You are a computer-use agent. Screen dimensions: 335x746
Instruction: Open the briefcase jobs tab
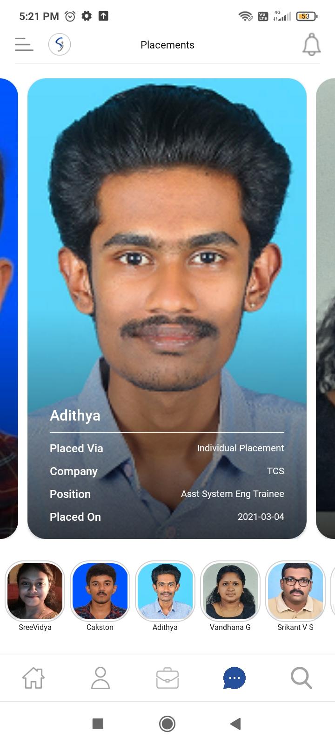pos(167,678)
